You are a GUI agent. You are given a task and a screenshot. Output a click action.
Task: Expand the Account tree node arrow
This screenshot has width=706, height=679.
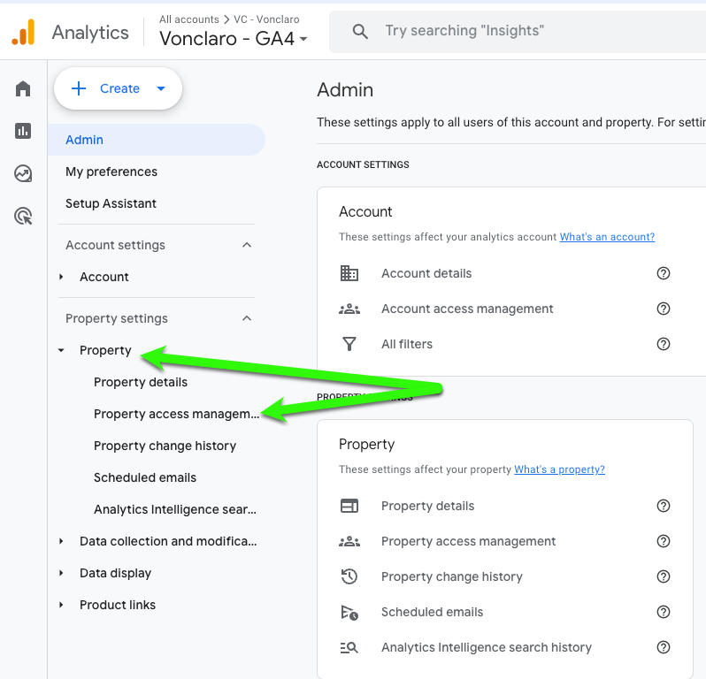coord(61,278)
